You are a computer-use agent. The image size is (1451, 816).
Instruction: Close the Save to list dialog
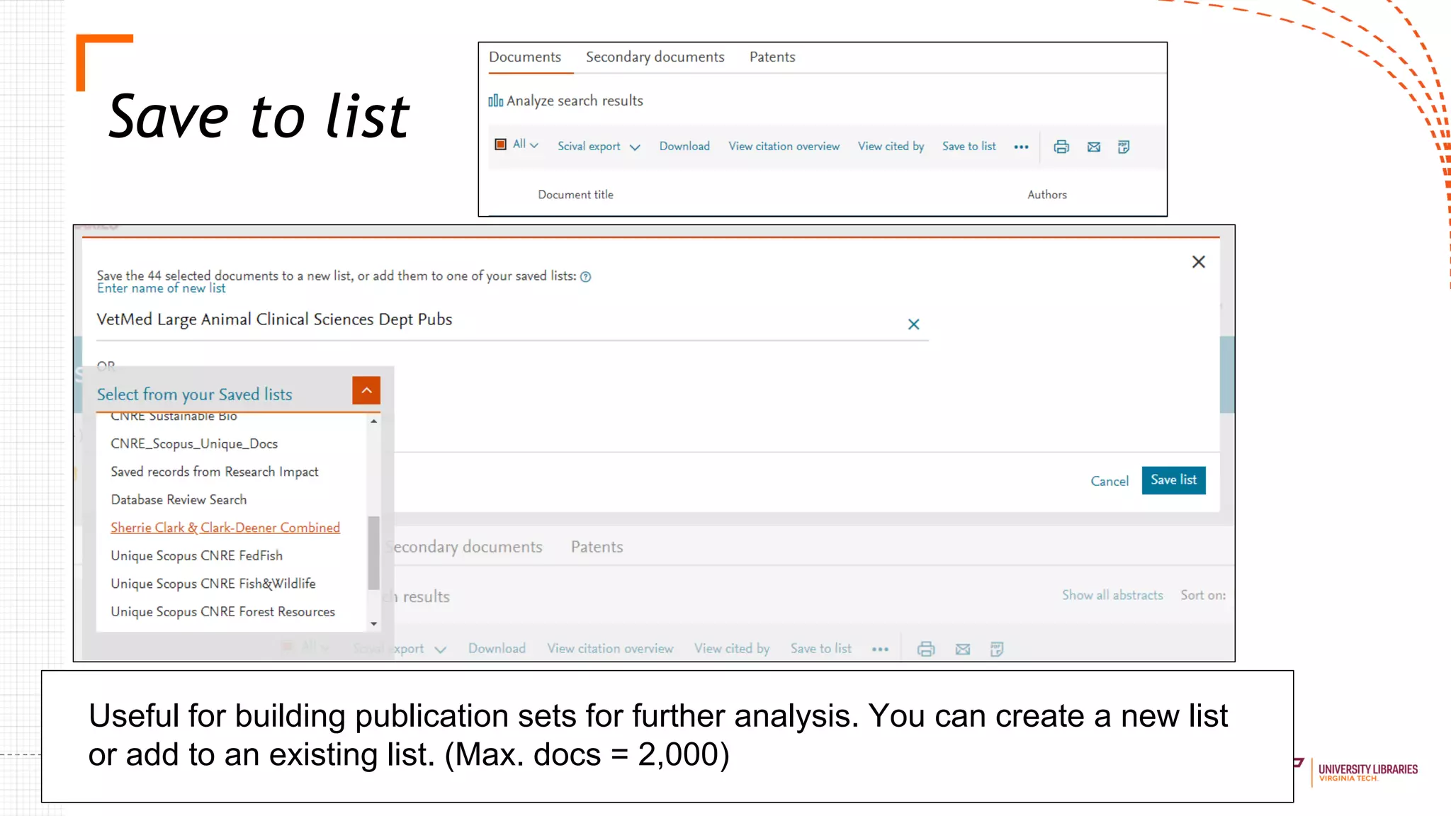point(1199,262)
